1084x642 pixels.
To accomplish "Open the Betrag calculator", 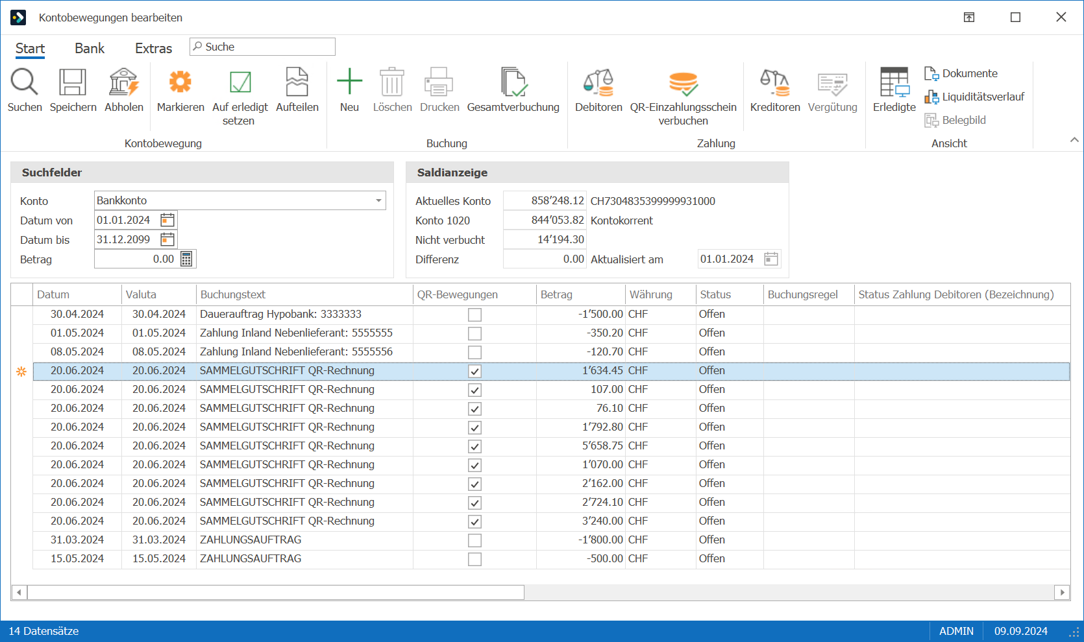I will (186, 259).
